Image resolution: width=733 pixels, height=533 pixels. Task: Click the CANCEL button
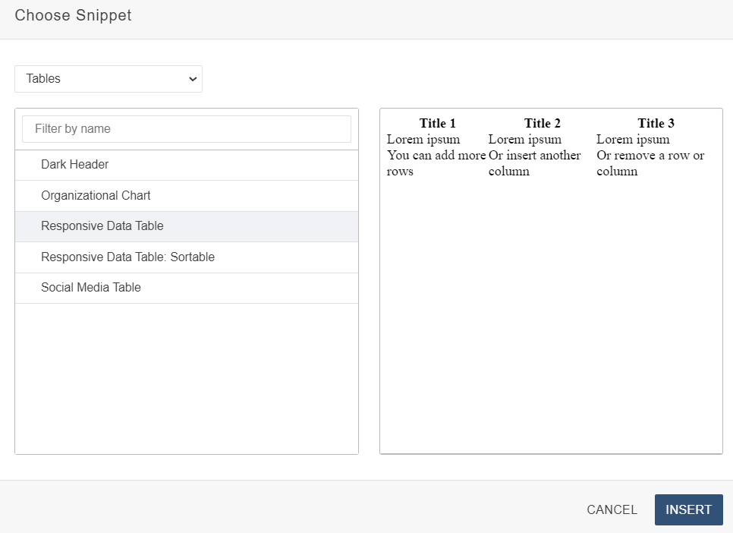(x=612, y=509)
